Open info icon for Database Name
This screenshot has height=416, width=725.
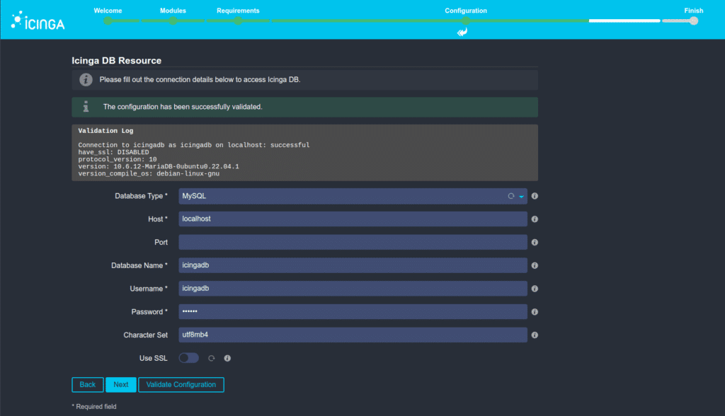click(x=535, y=265)
